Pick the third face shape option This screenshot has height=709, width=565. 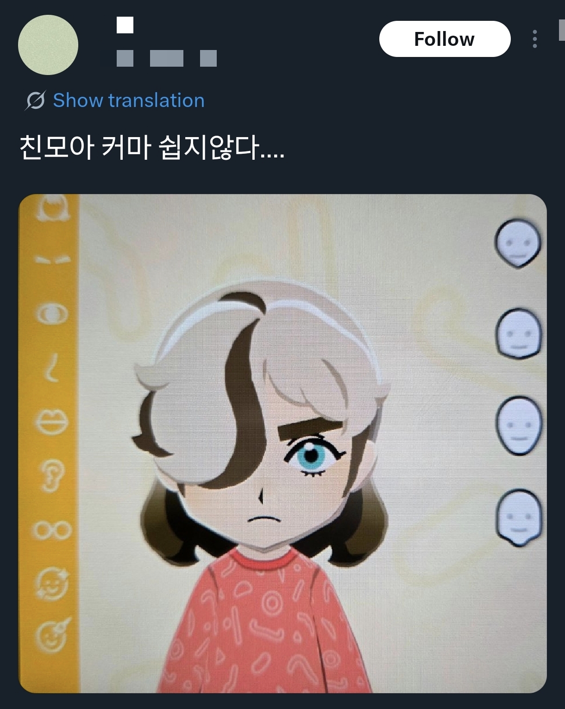click(x=518, y=425)
